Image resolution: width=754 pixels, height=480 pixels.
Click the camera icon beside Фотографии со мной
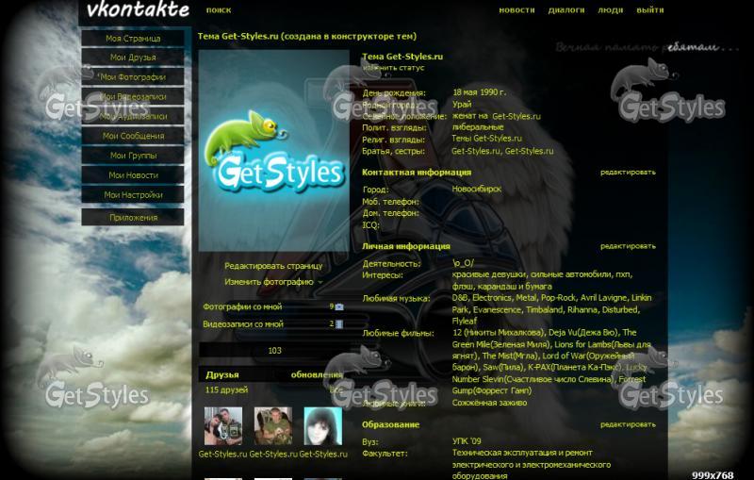coord(339,306)
